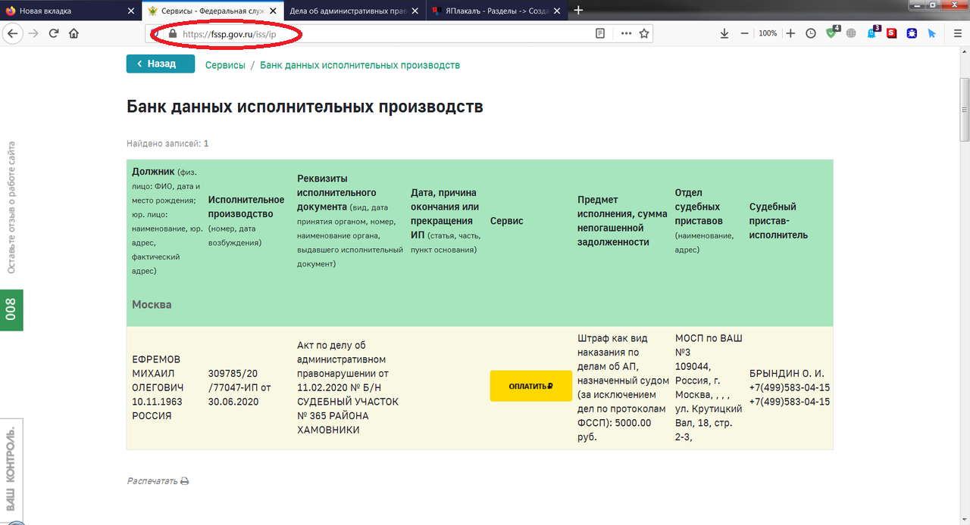
Task: Bookmark this page with the star
Action: click(x=644, y=33)
